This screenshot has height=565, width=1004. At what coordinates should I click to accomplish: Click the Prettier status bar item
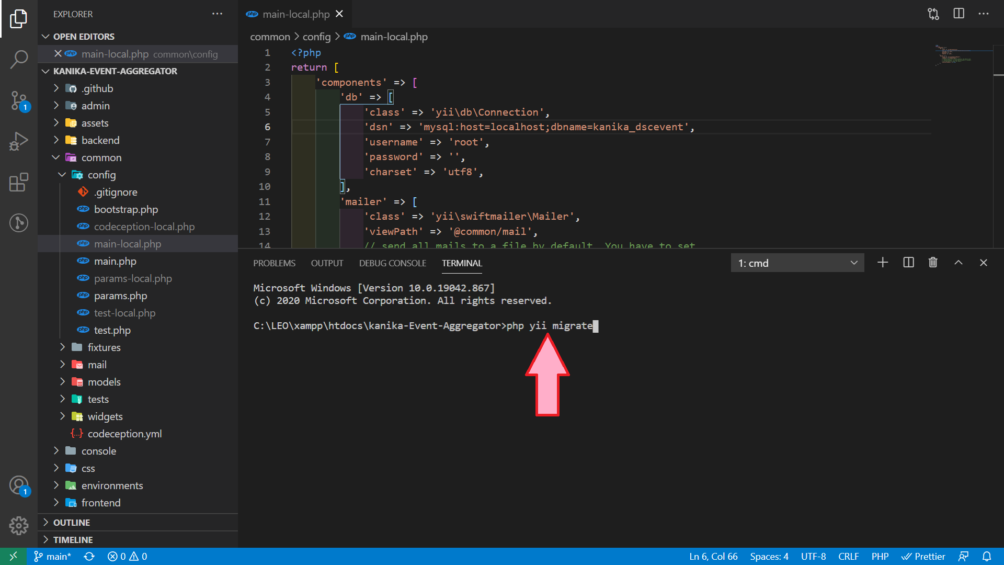click(x=923, y=557)
